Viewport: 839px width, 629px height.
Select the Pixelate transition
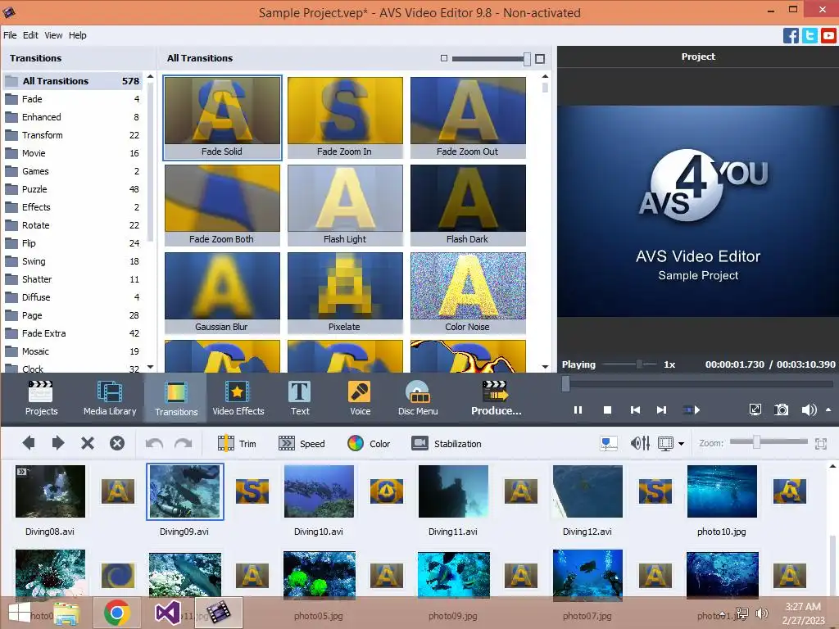coord(345,292)
